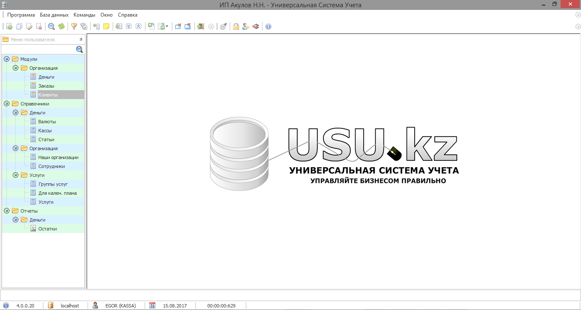Click the filter with checkmark icon
581x310 pixels.
[84, 26]
